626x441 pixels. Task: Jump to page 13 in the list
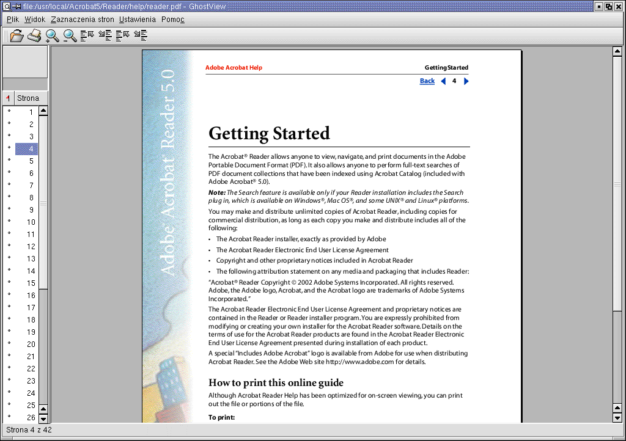27,259
